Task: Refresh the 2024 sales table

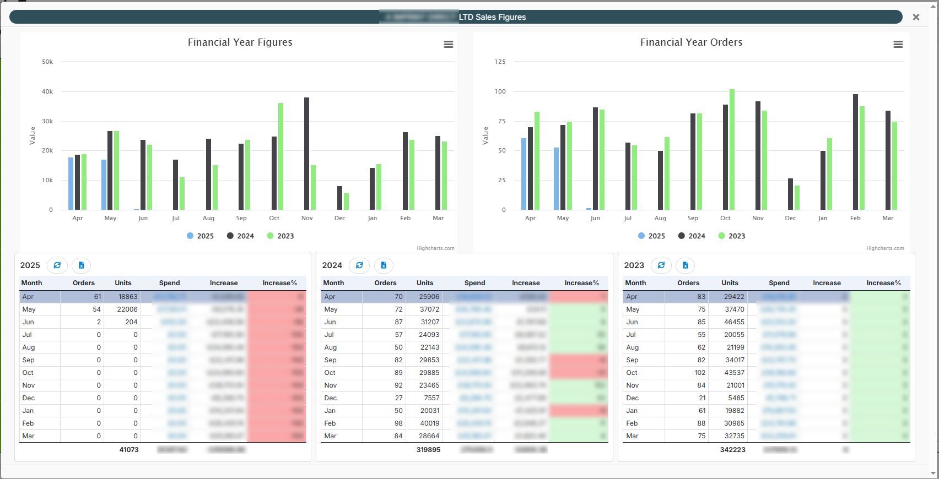Action: [359, 265]
